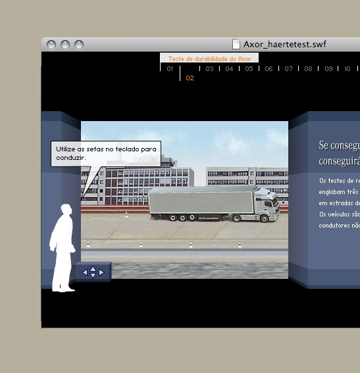Zoom the window with the third title-bar button
360x373 pixels.
pyautogui.click(x=79, y=45)
